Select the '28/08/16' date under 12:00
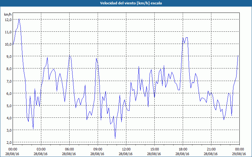252x157 pixels. [126, 154]
